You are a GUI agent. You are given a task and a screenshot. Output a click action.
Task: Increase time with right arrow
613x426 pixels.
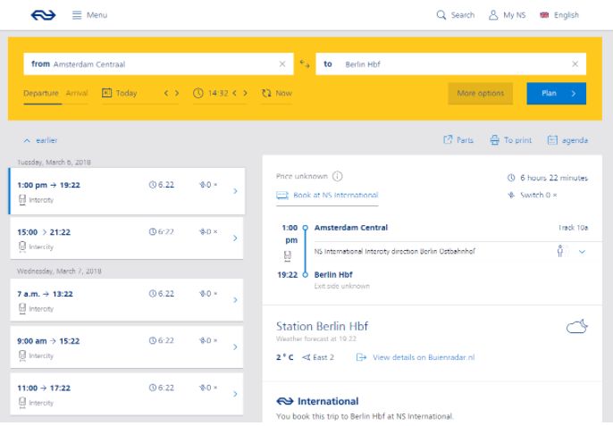[245, 94]
